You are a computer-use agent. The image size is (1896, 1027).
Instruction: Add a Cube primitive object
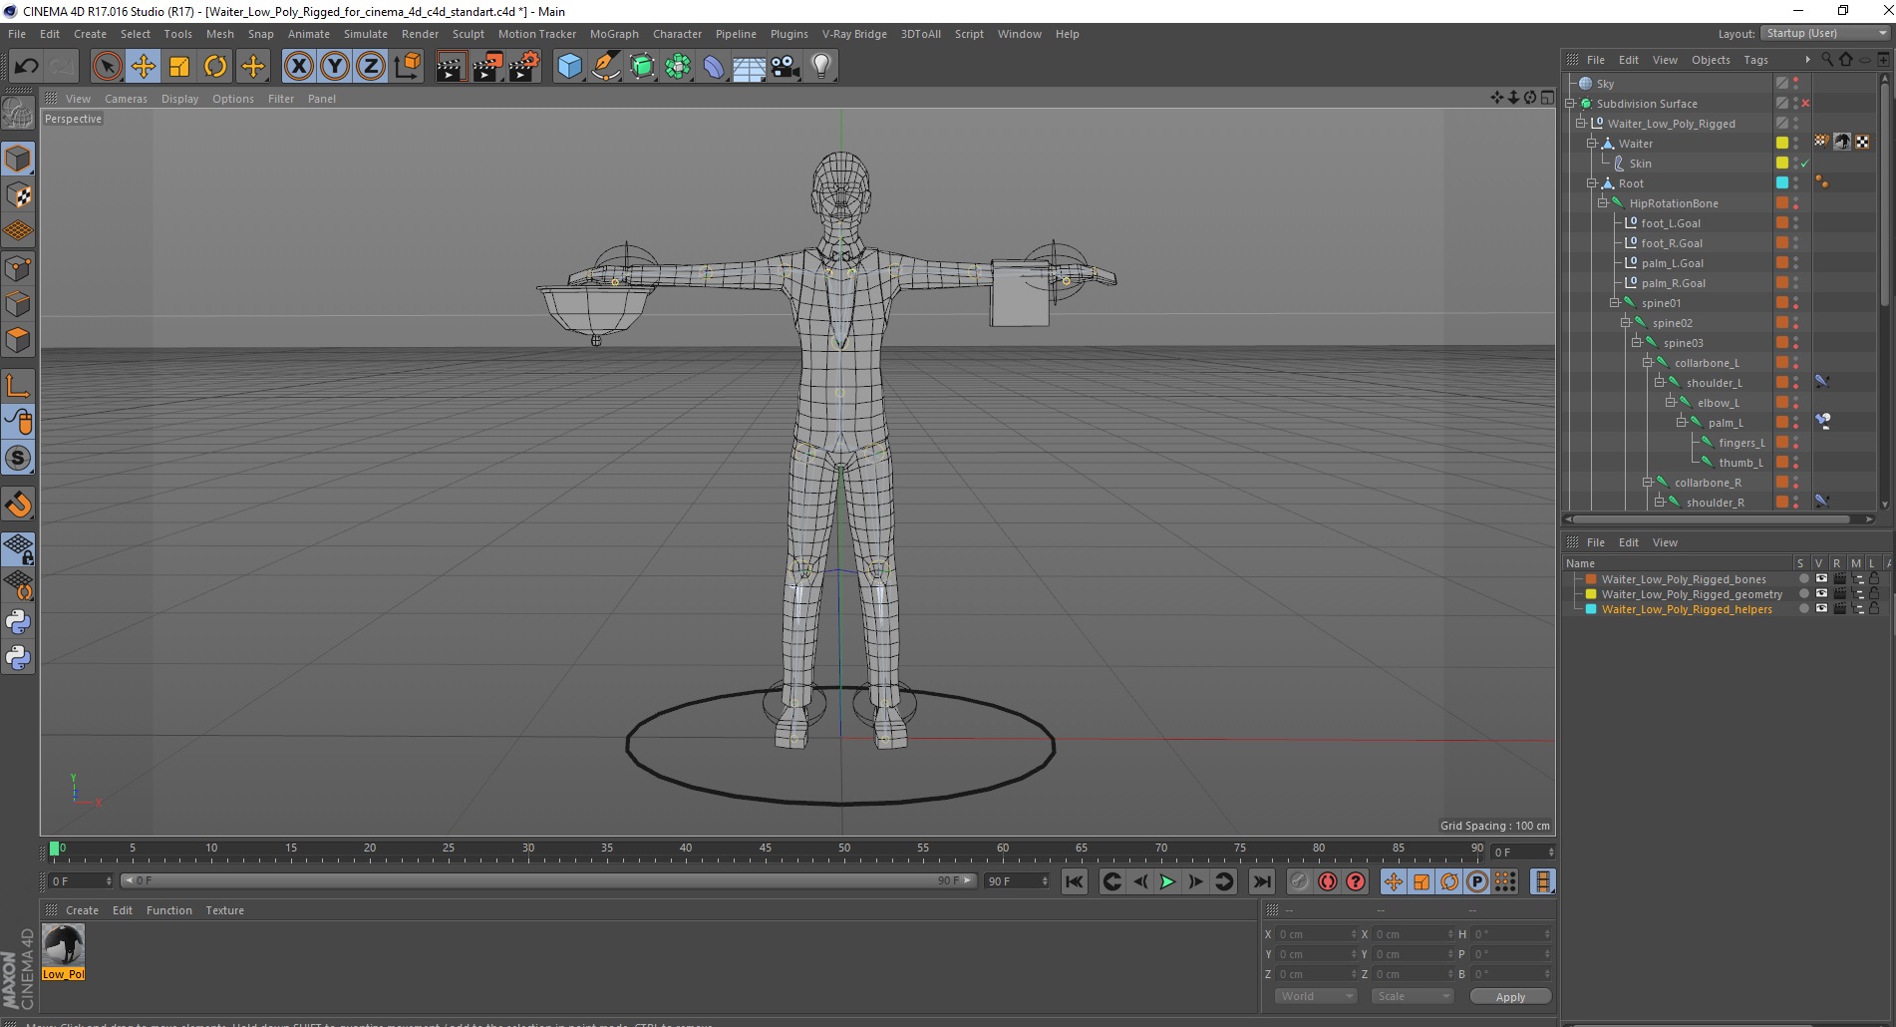pyautogui.click(x=569, y=67)
